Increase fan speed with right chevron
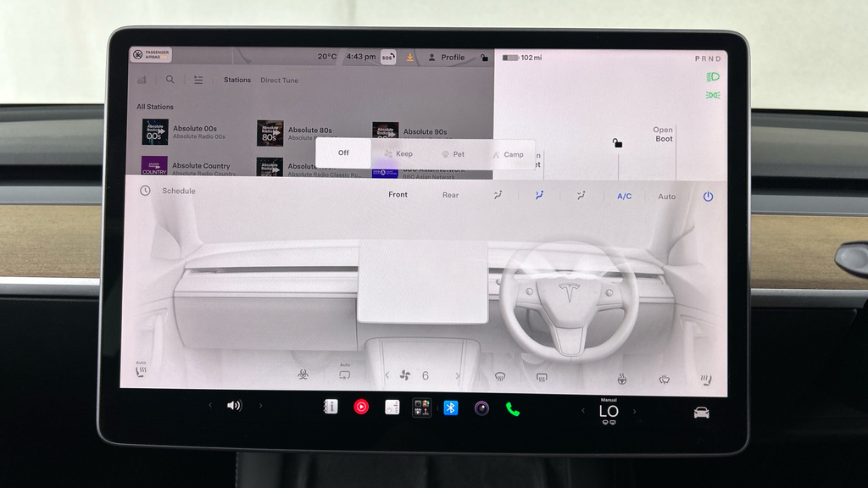Screen dimensions: 868x488 457,376
